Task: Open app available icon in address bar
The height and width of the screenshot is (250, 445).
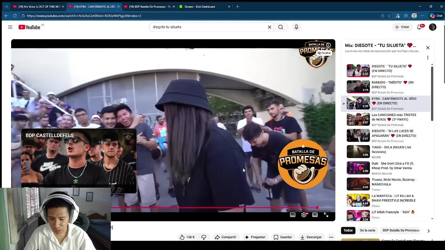Action: pos(382,16)
